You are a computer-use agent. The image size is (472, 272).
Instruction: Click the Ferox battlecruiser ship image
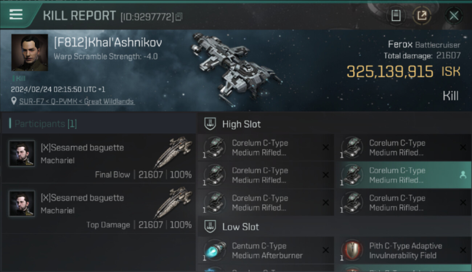tap(236, 65)
